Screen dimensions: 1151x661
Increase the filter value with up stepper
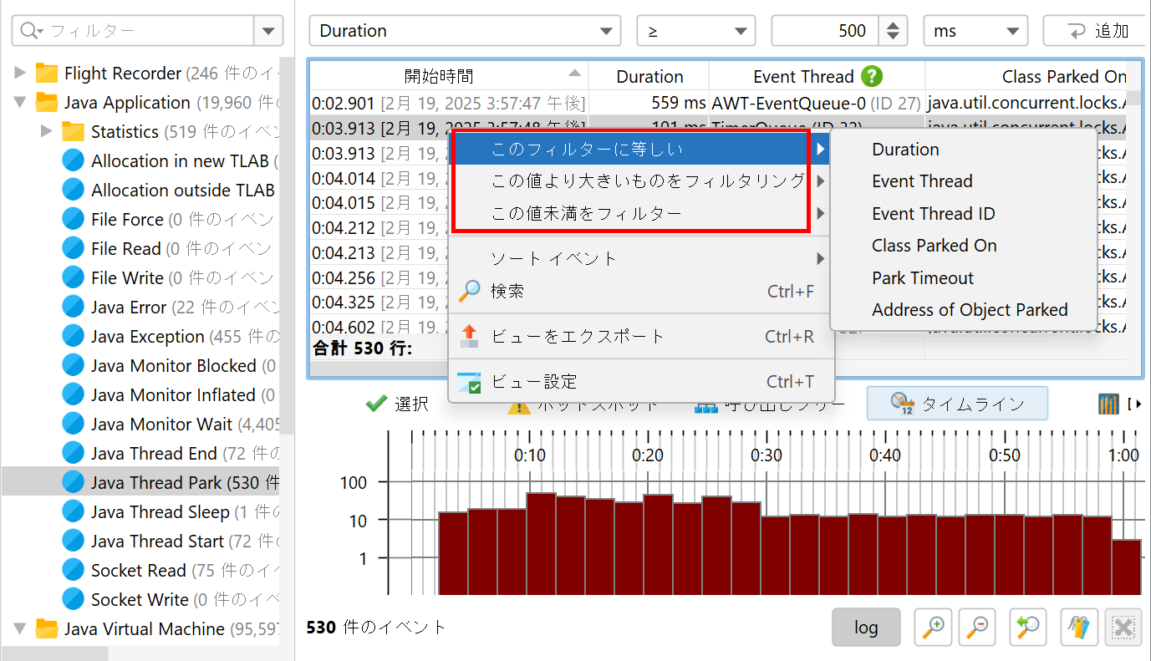point(893,24)
